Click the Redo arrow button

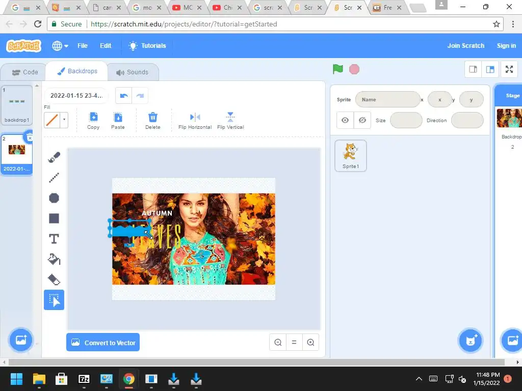tap(140, 96)
